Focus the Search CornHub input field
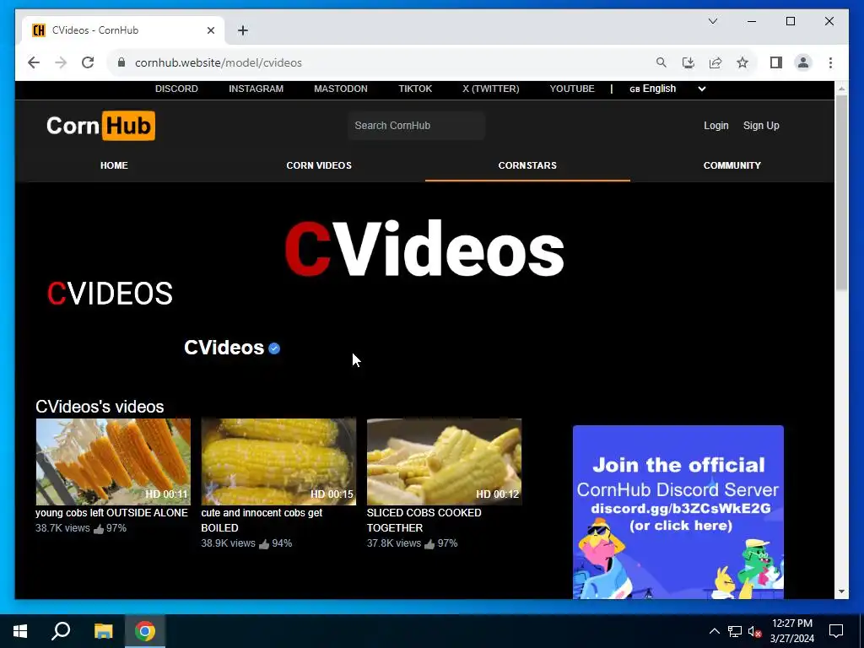 click(416, 126)
